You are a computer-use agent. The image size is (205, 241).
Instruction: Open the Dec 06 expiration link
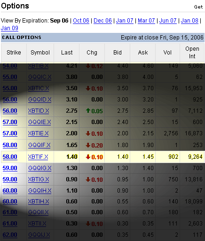tap(102, 21)
